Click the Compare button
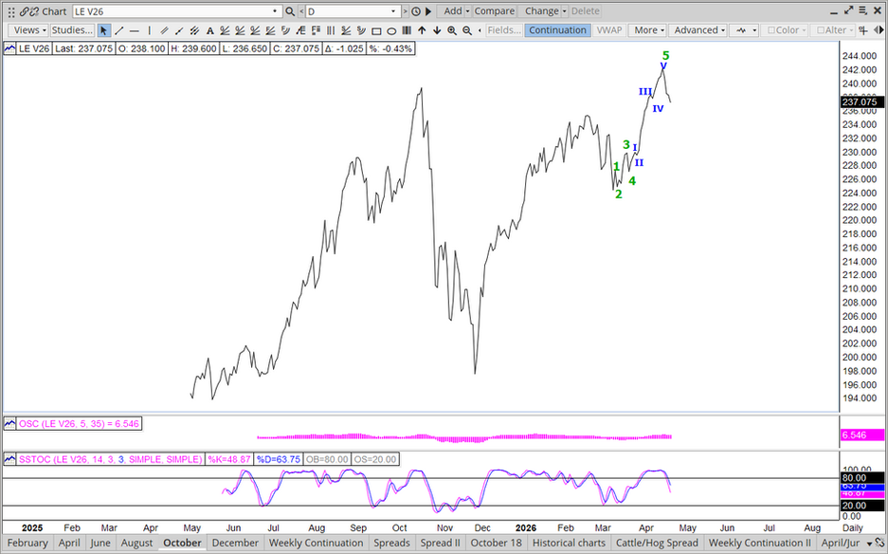 tap(495, 11)
